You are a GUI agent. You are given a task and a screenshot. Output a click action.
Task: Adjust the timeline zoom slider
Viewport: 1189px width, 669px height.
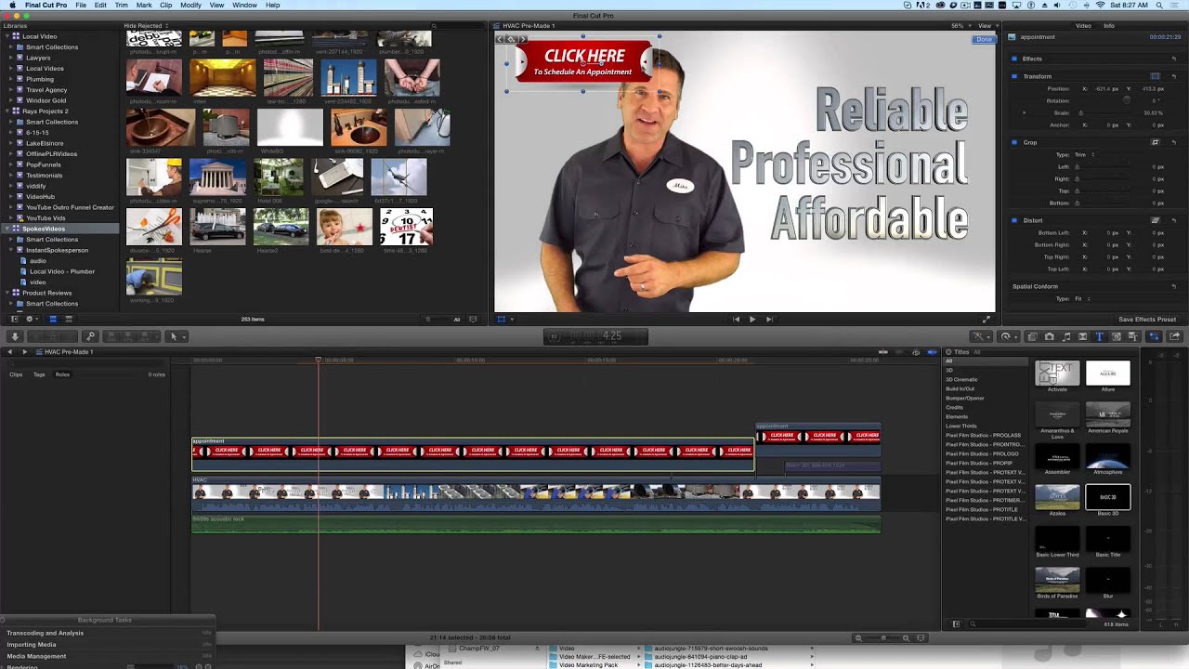pos(882,638)
